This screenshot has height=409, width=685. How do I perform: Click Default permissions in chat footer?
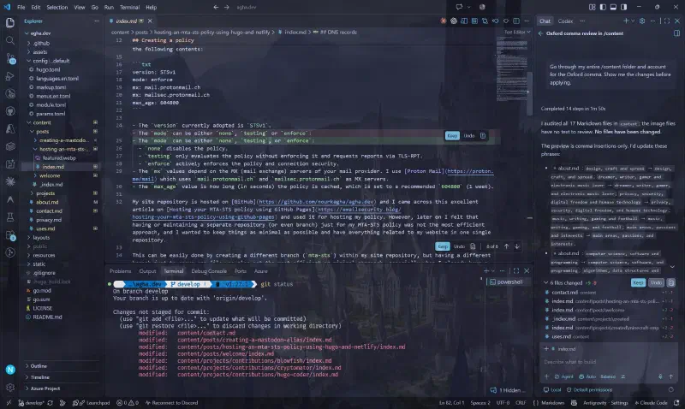coord(589,390)
